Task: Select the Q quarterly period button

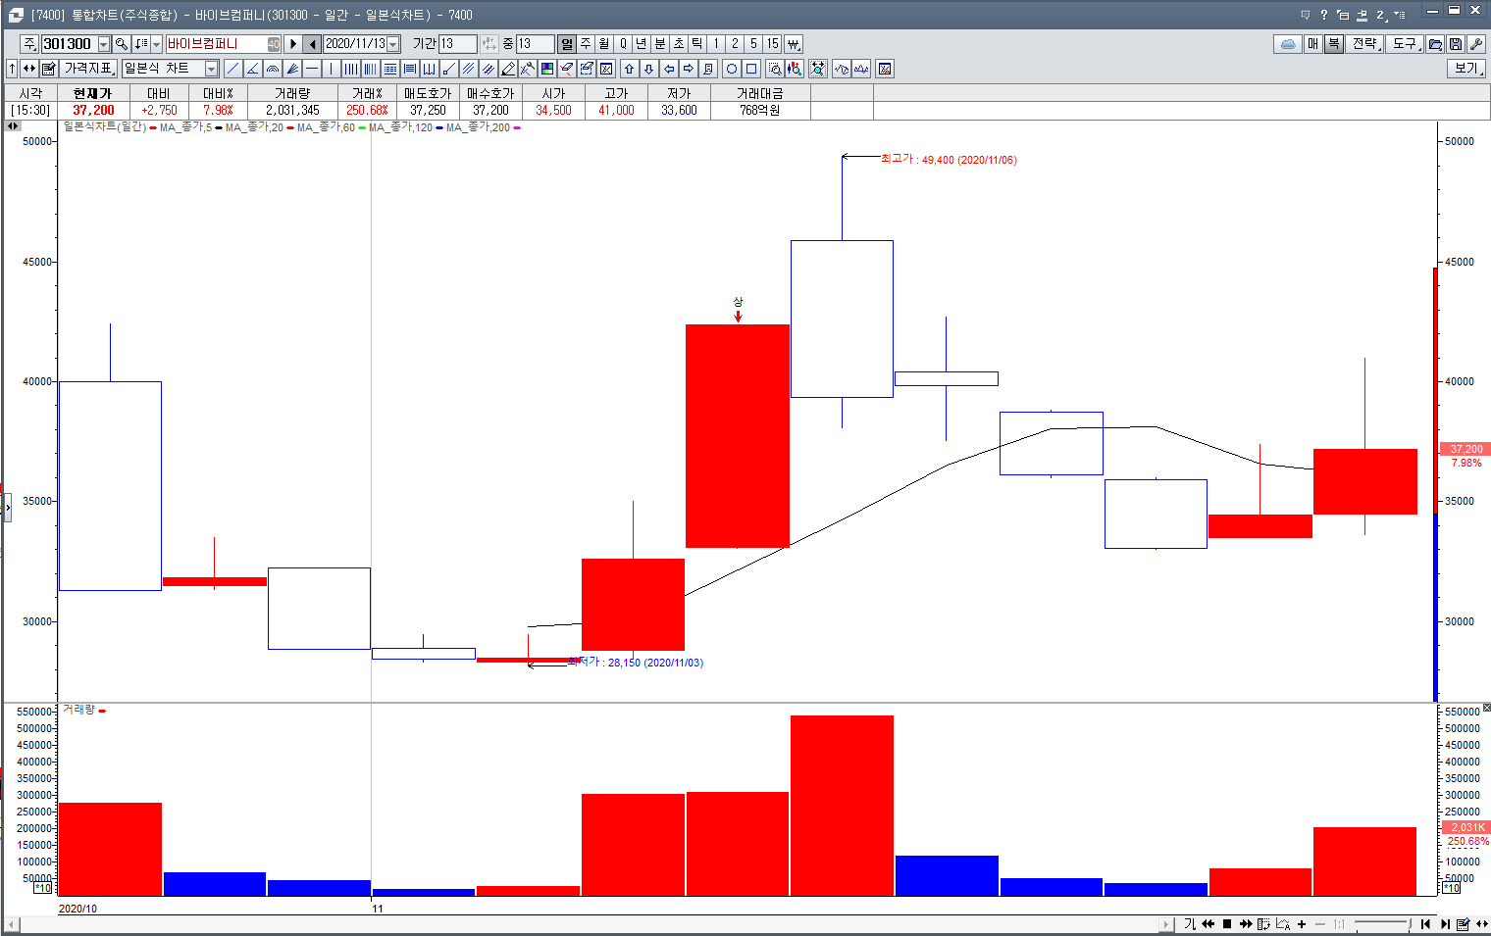Action: click(x=623, y=44)
